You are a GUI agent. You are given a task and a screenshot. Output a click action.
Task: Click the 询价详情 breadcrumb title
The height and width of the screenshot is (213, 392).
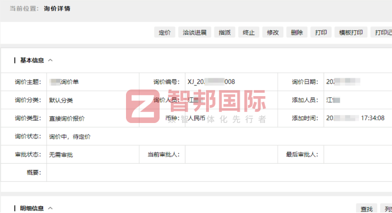click(x=57, y=8)
